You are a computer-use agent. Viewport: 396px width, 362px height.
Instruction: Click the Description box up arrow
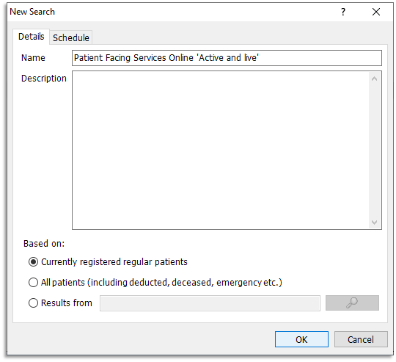tap(374, 79)
